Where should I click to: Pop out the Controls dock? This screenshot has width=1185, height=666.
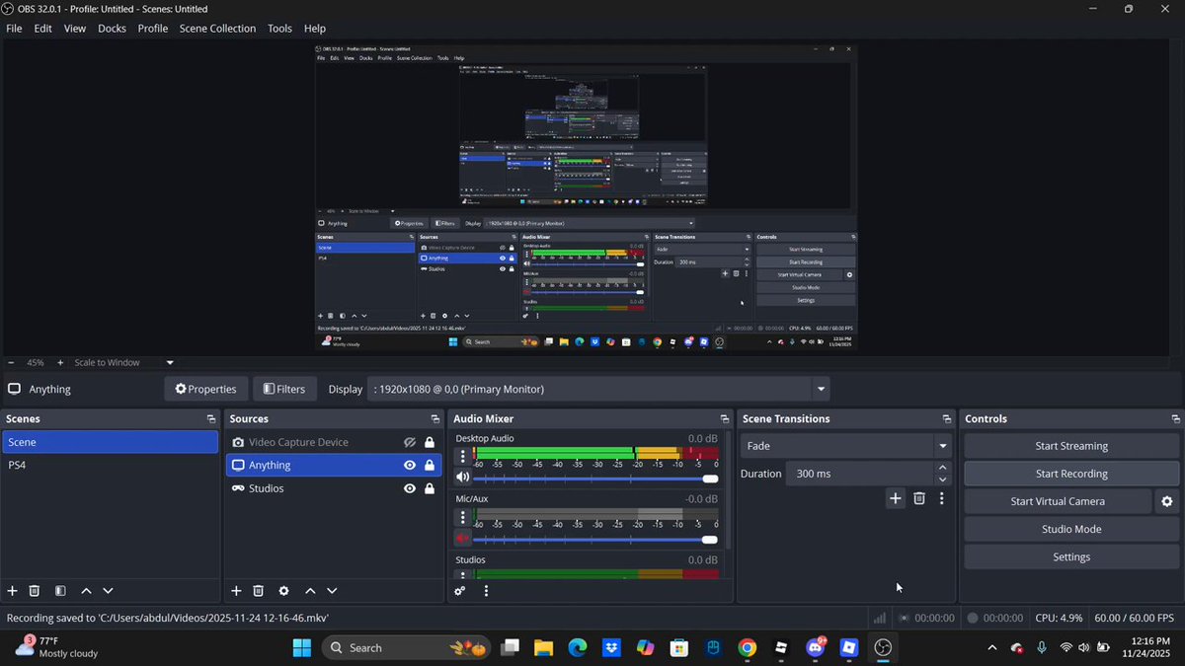[x=1175, y=419]
